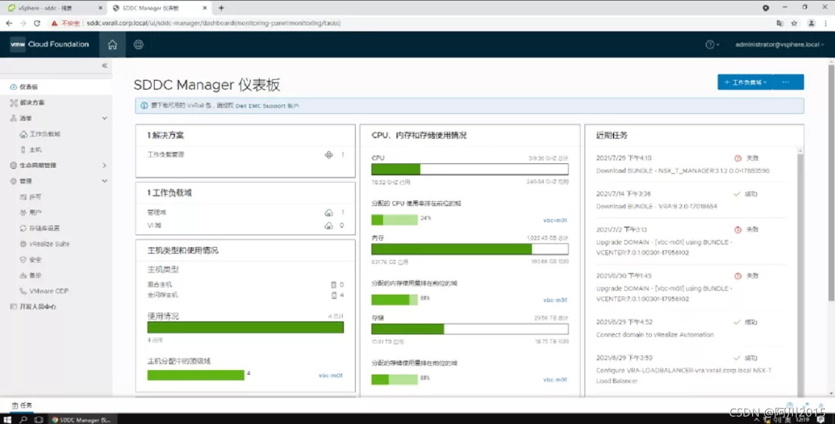The image size is (835, 424).
Task: Reload the page with the browser refresh icon
Action: (x=37, y=24)
